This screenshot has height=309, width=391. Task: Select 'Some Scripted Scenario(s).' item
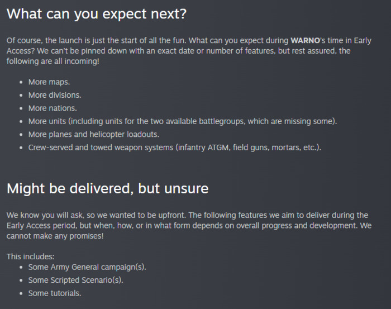pos(76,280)
